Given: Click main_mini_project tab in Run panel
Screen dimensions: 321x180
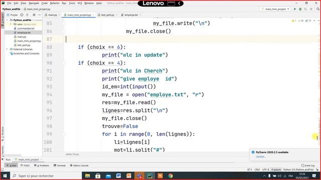Looking at the screenshot, I should pos(28,159).
